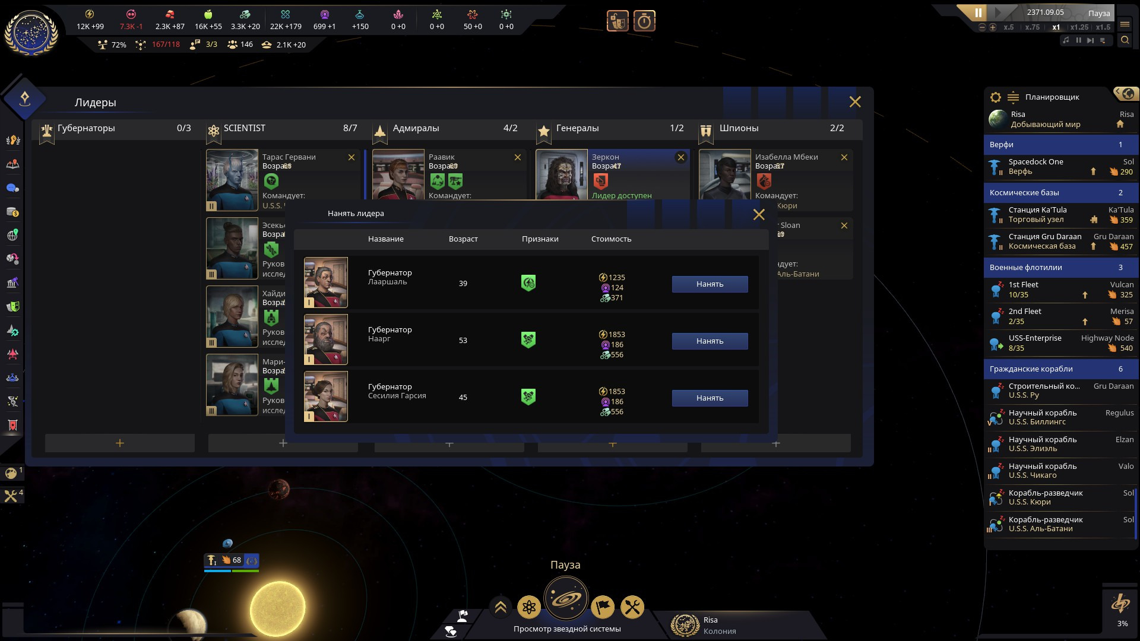Image resolution: width=1140 pixels, height=641 pixels.
Task: Open the empire emblem government screen
Action: [x=31, y=33]
